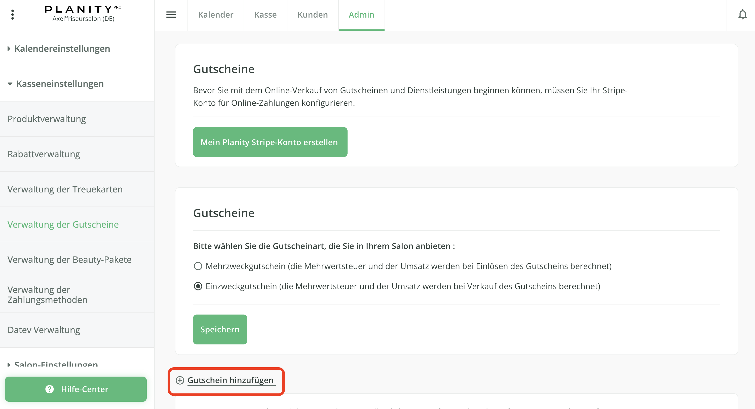Open notifications bell icon
The width and height of the screenshot is (755, 409).
(742, 15)
